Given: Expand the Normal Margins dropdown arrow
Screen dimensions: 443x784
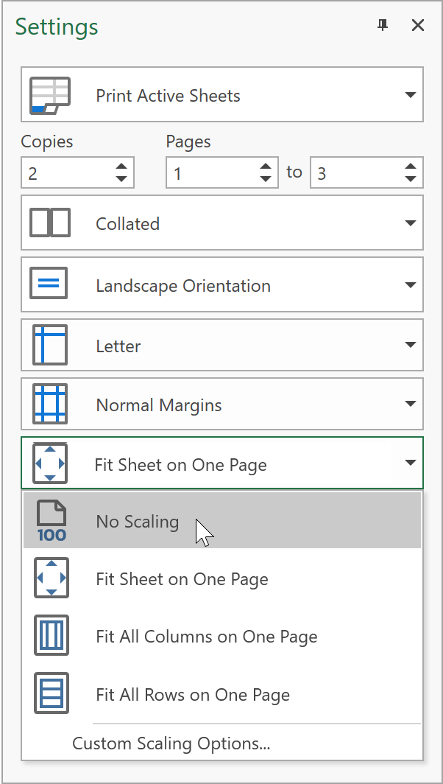Looking at the screenshot, I should [410, 404].
